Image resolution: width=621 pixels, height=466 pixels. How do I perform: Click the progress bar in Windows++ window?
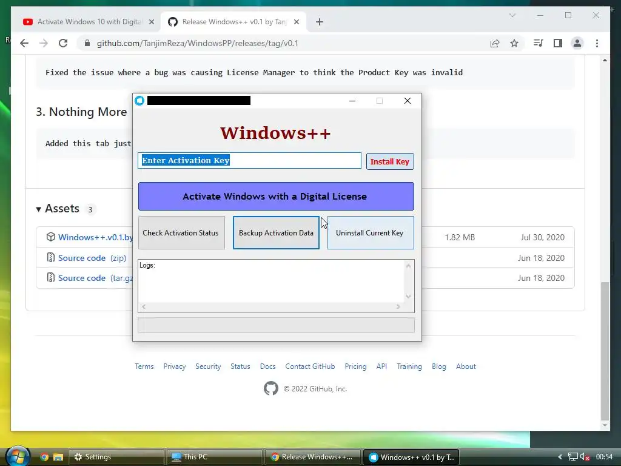276,325
